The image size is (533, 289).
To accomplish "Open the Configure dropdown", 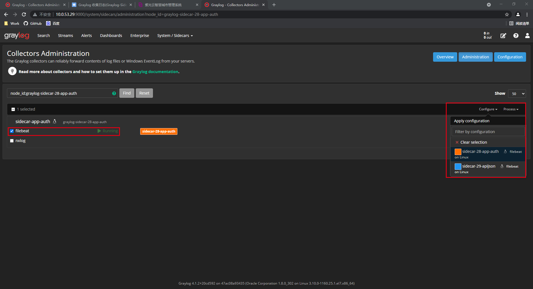I will click(x=488, y=109).
